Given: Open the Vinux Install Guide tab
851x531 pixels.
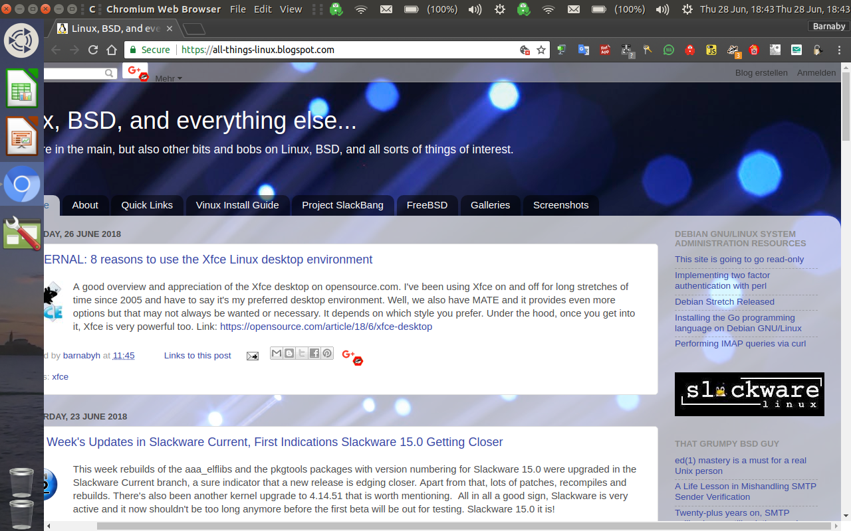Looking at the screenshot, I should 237,205.
